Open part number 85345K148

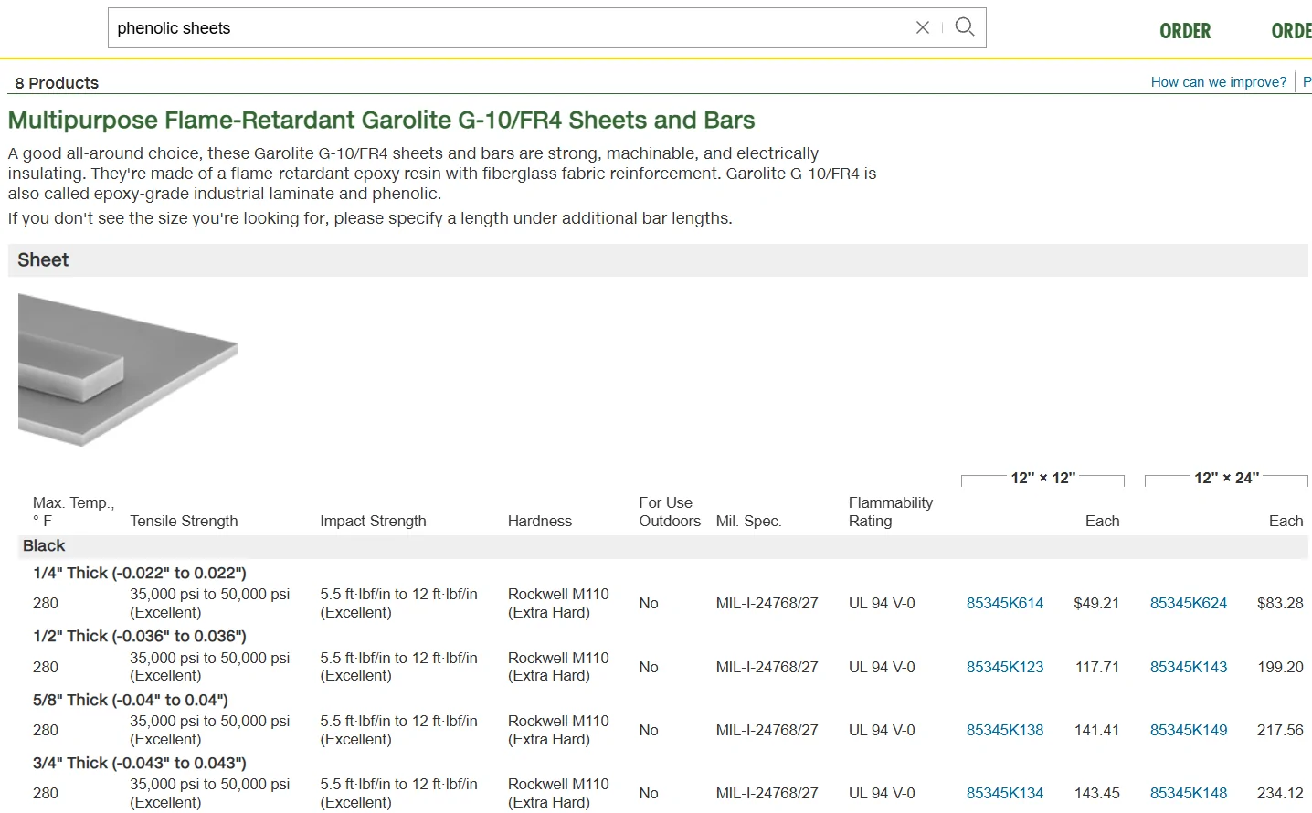click(1189, 794)
